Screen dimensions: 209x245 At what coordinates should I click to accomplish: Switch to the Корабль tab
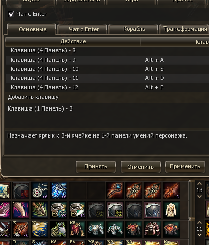click(x=134, y=29)
